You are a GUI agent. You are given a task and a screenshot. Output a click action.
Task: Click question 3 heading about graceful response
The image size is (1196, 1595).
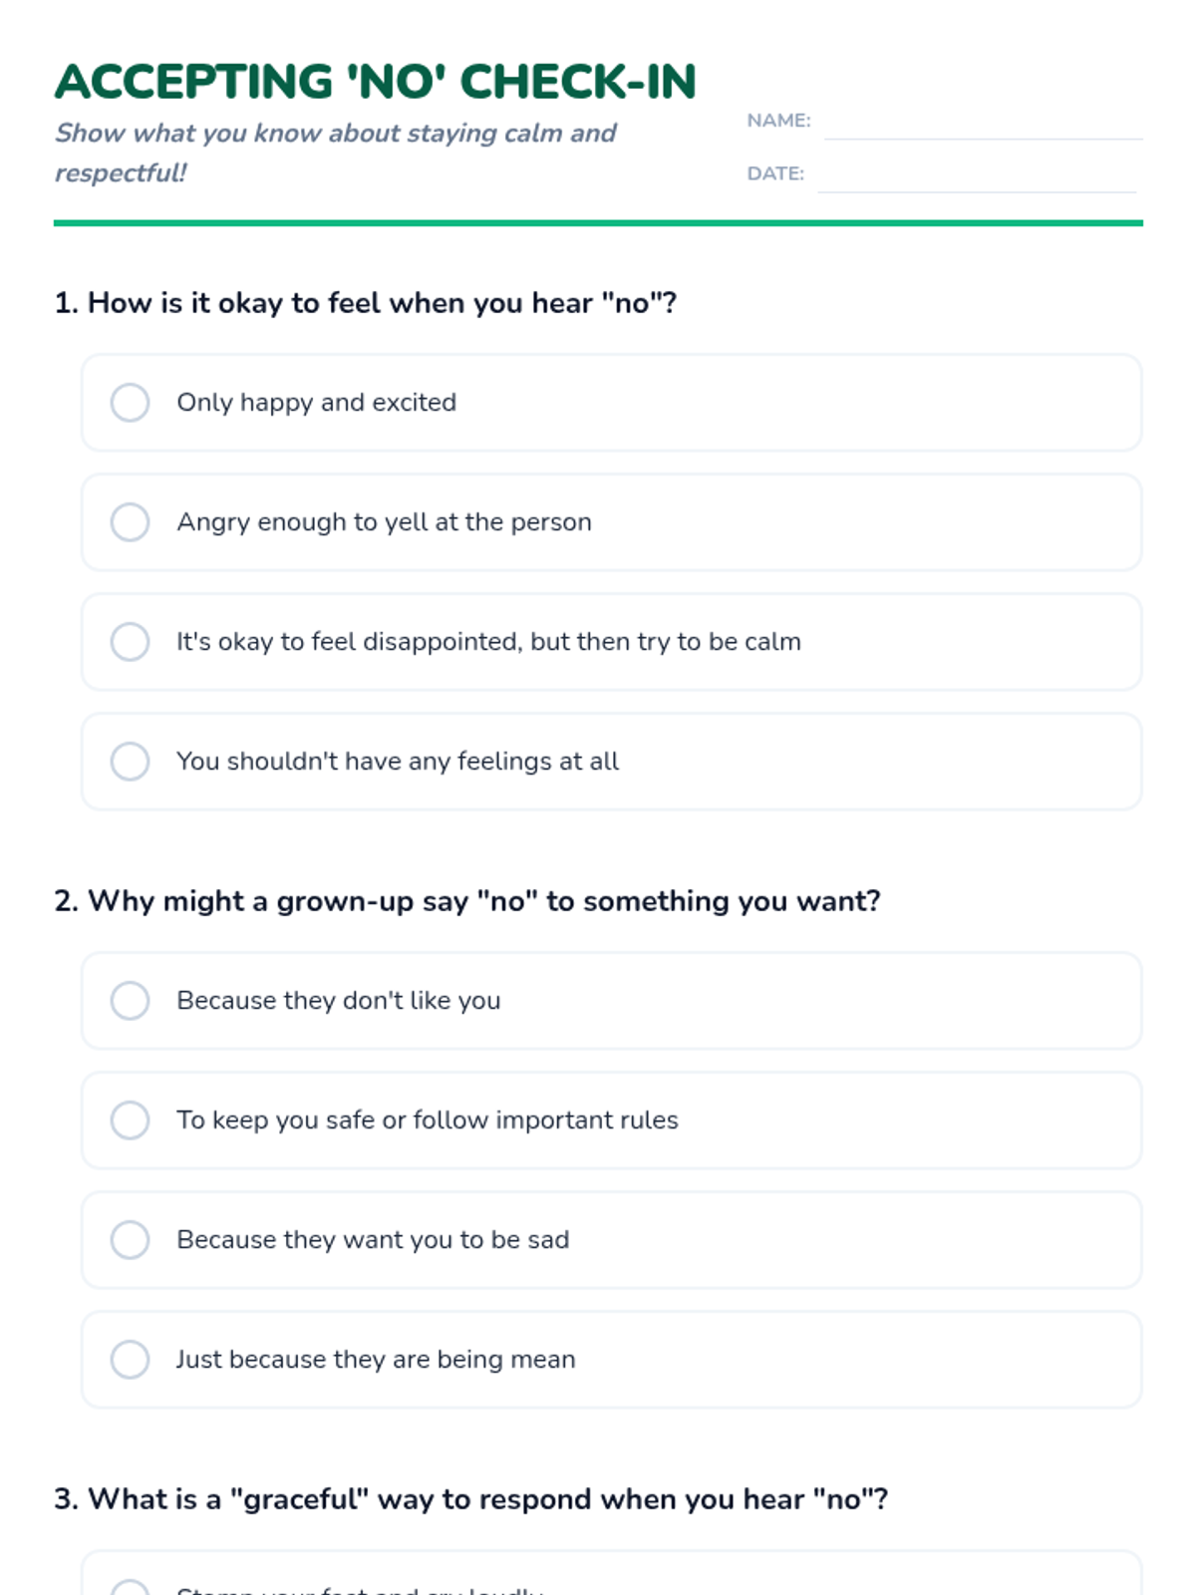[x=471, y=1499]
